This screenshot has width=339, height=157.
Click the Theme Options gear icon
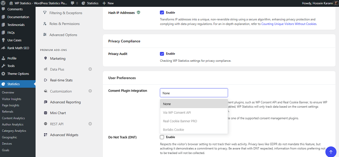click(x=3, y=74)
